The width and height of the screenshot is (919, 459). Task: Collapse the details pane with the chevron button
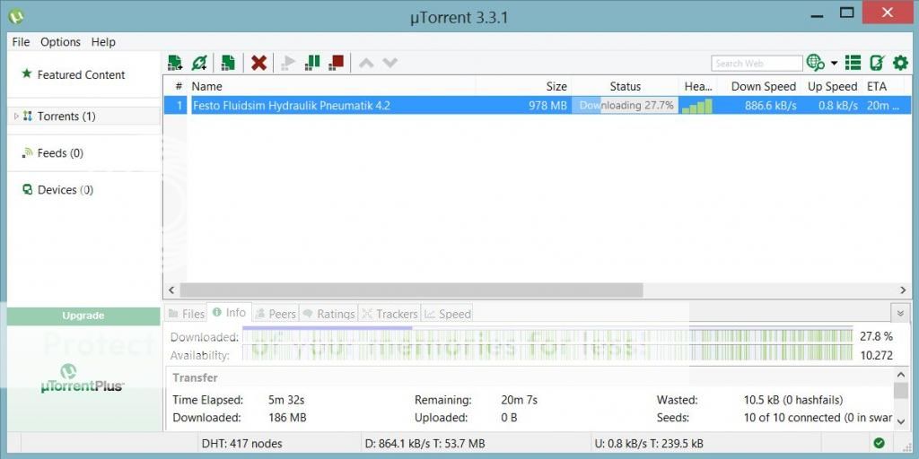click(x=900, y=313)
